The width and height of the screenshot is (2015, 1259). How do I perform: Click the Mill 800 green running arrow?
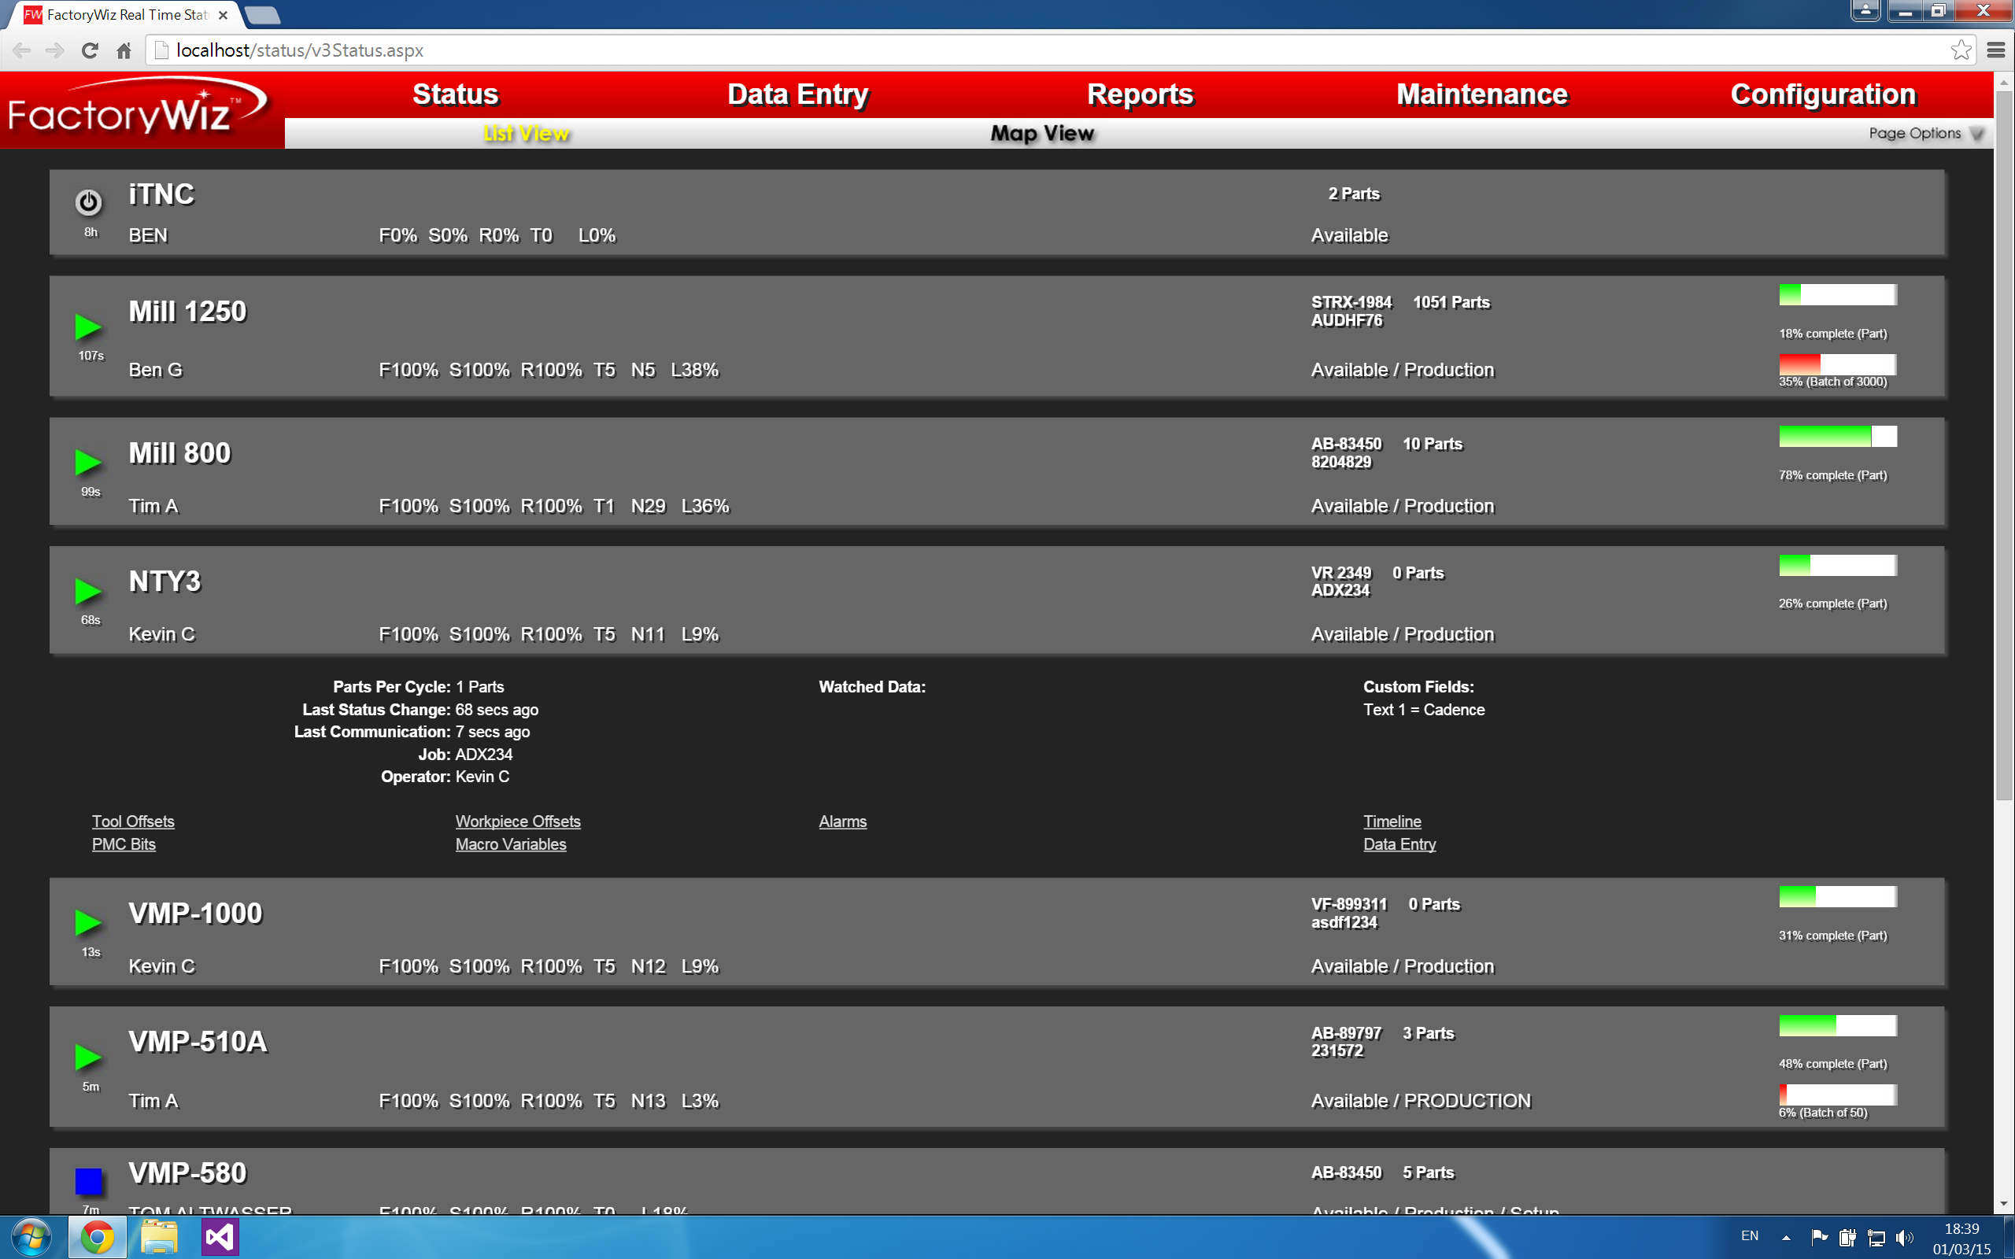pos(88,462)
